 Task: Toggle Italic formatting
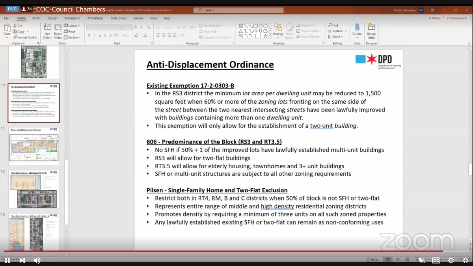(95, 35)
